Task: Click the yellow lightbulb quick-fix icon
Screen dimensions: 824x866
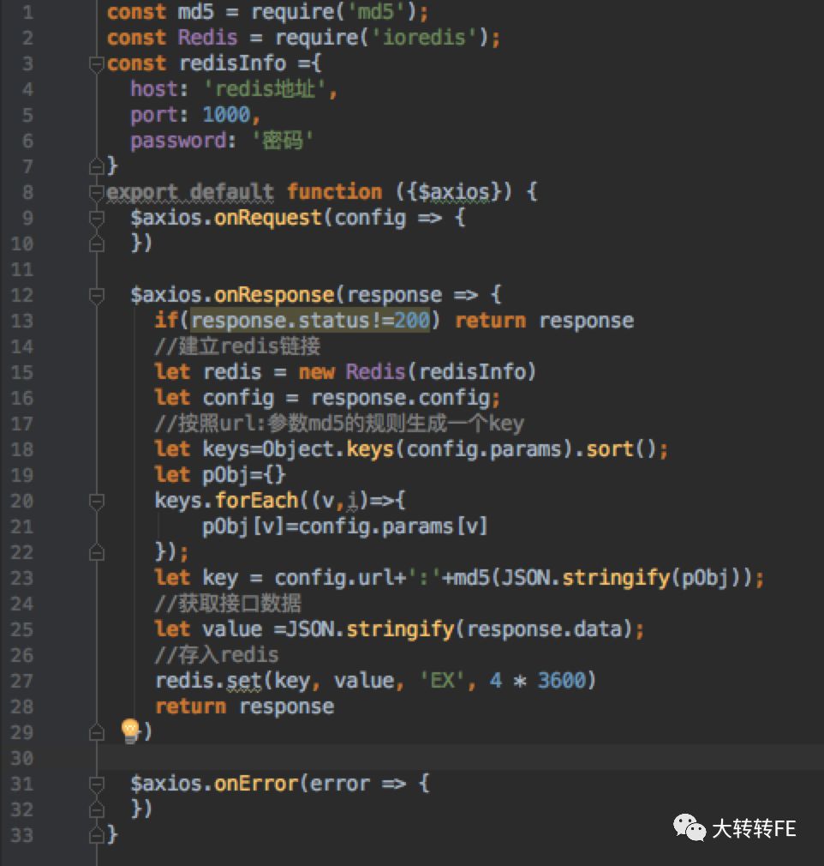Action: (129, 731)
